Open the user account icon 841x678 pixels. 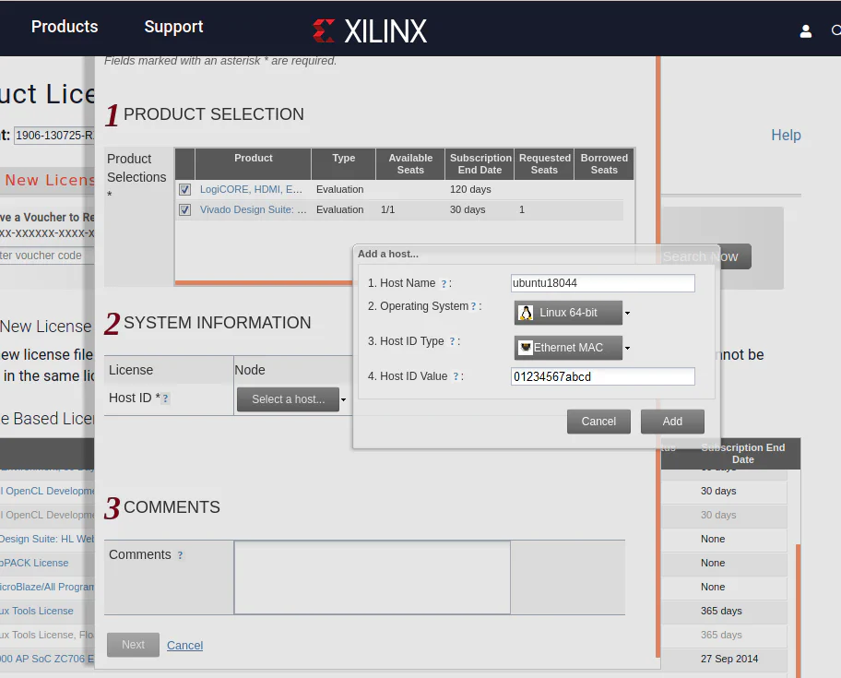(805, 31)
